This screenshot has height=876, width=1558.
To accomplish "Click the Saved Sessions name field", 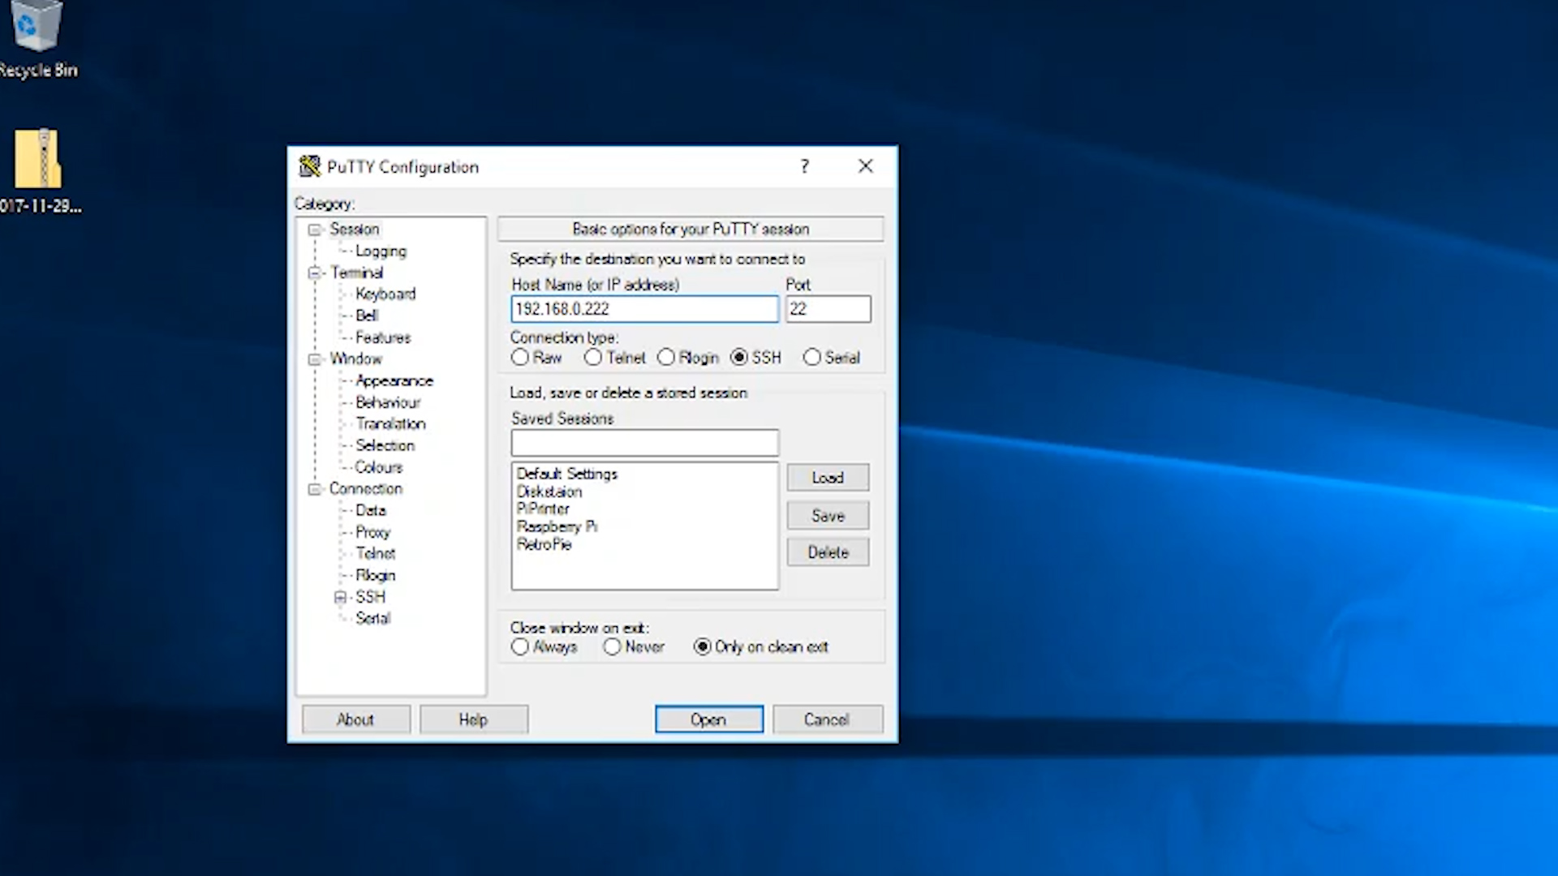I will coord(644,443).
